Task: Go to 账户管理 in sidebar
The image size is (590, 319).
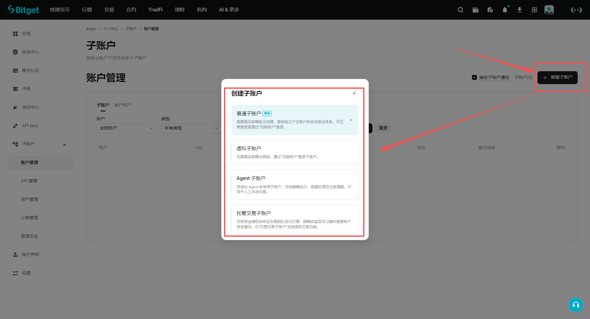Action: pos(41,163)
